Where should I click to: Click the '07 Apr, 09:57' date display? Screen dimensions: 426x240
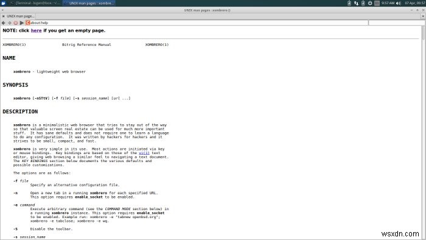pyautogui.click(x=415, y=3)
